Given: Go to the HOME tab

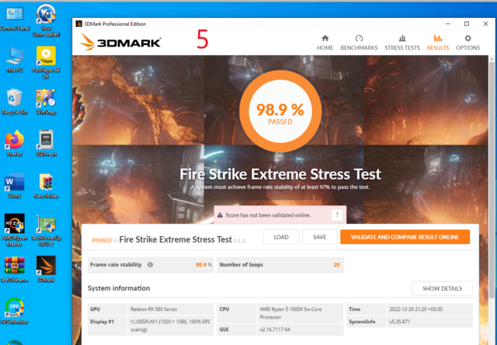Looking at the screenshot, I should click(x=325, y=43).
